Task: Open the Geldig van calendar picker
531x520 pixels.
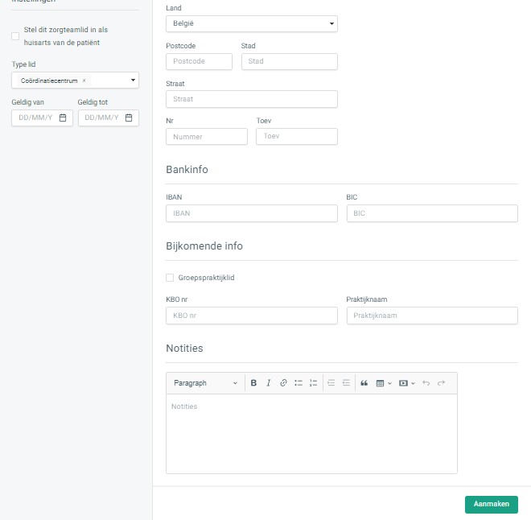Action: pos(63,118)
